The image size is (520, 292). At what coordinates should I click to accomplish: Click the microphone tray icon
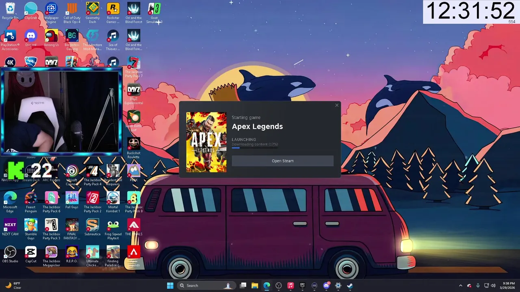coord(478,286)
